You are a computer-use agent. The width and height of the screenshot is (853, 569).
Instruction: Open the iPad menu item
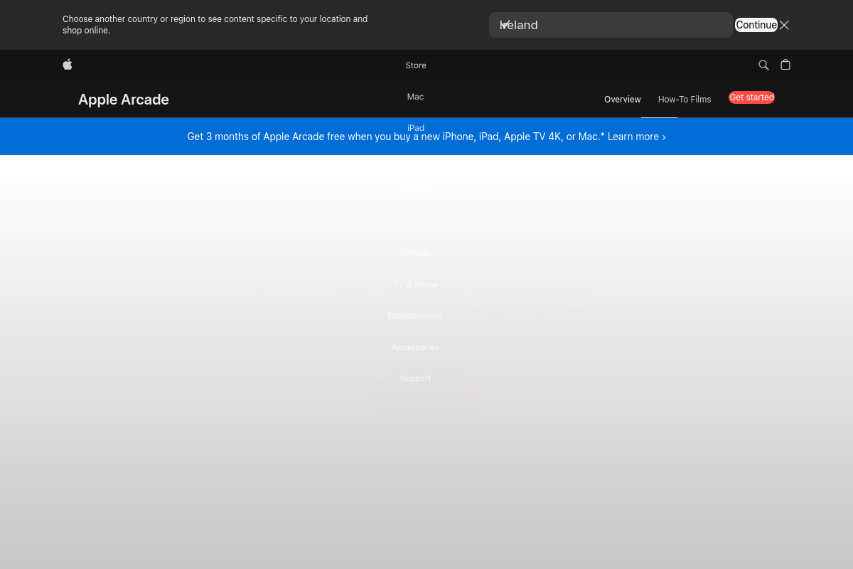pyautogui.click(x=416, y=128)
